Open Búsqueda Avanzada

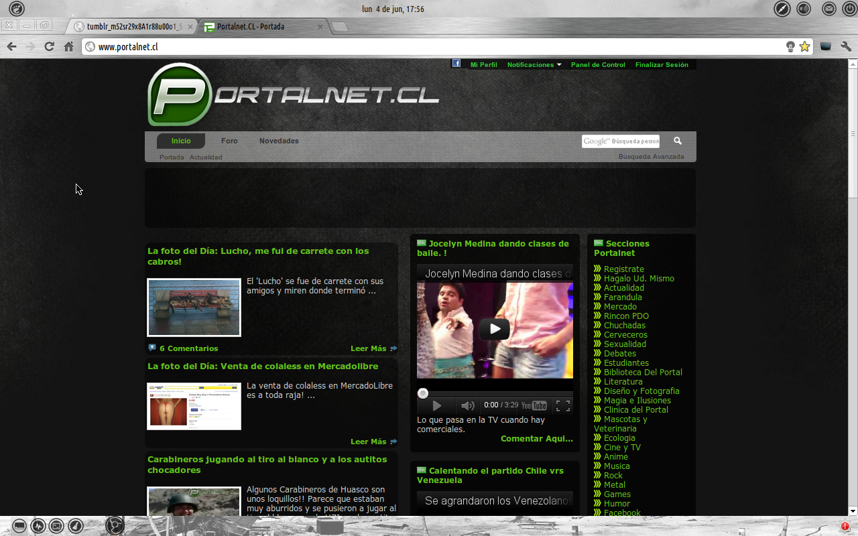[x=651, y=156]
